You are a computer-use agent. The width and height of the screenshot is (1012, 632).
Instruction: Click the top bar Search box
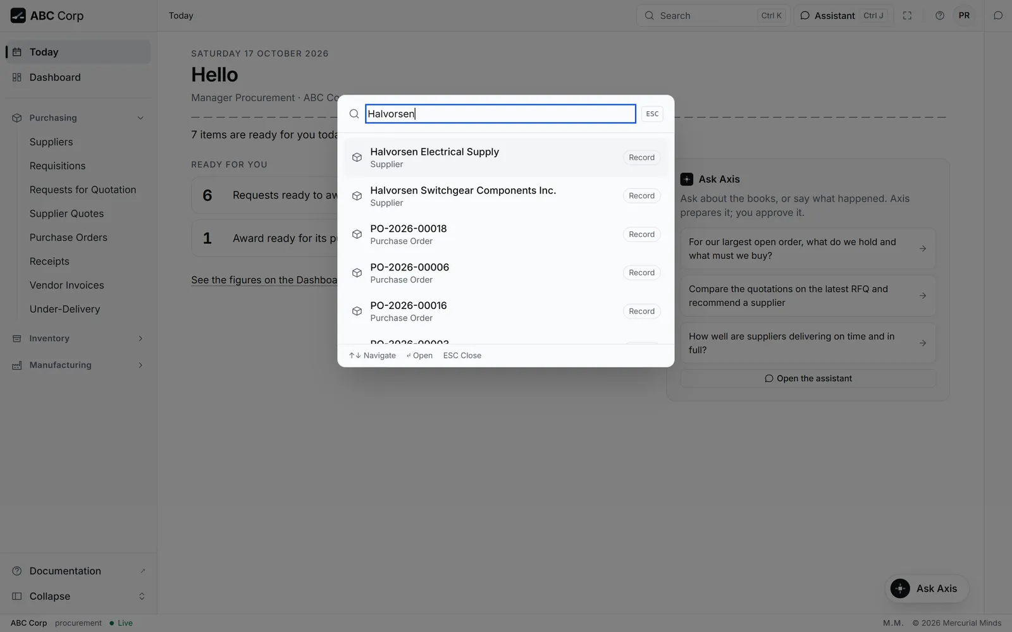tap(713, 16)
